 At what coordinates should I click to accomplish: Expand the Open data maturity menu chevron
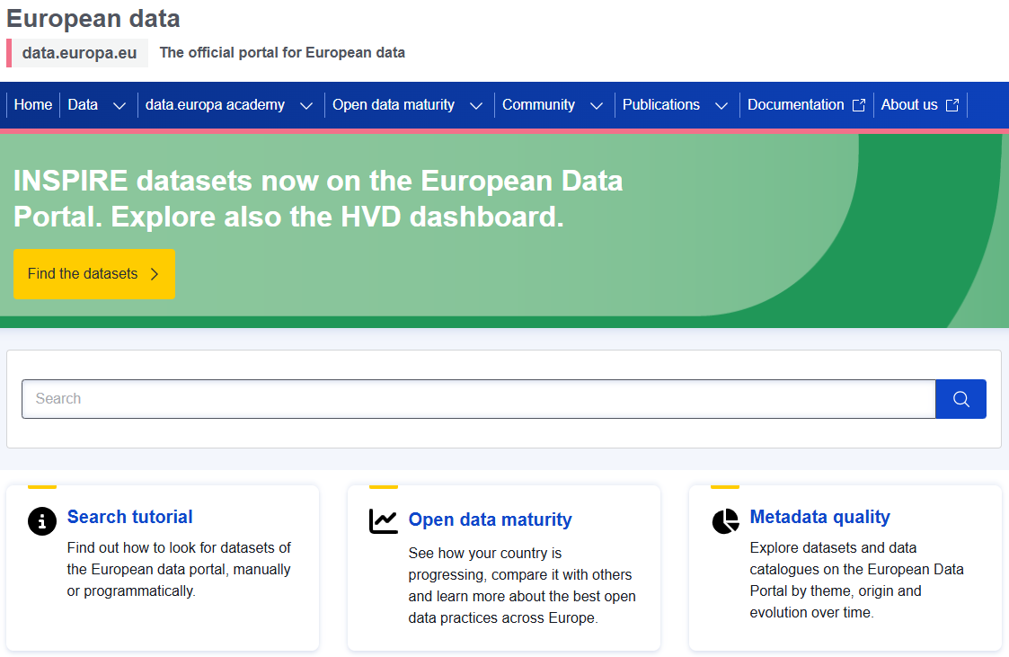(x=476, y=106)
